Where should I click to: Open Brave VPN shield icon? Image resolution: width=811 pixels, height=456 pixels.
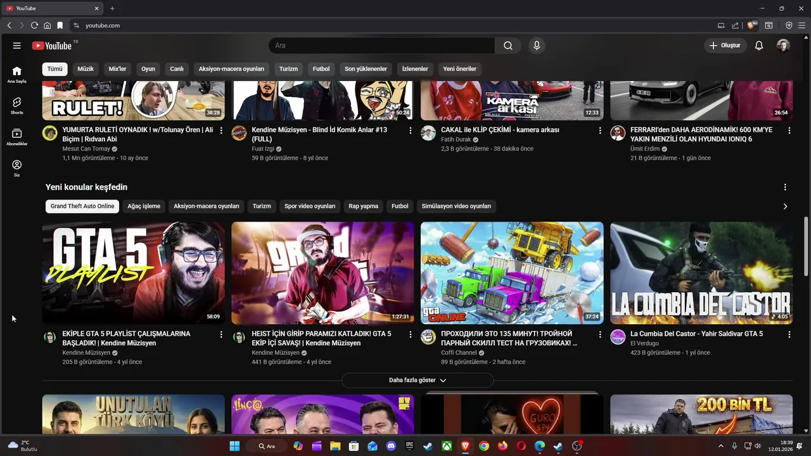pos(789,25)
